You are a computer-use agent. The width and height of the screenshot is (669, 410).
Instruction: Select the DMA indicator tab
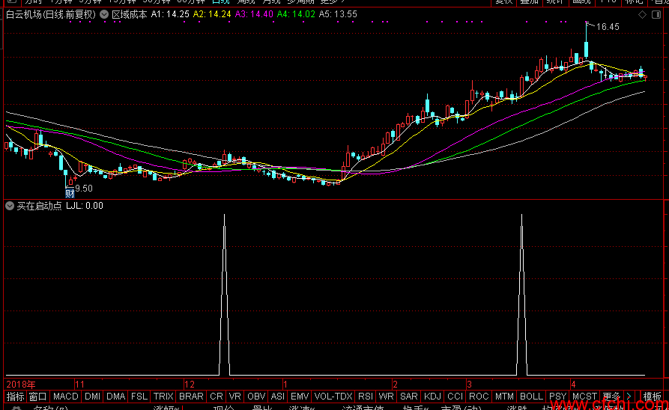[x=115, y=397]
